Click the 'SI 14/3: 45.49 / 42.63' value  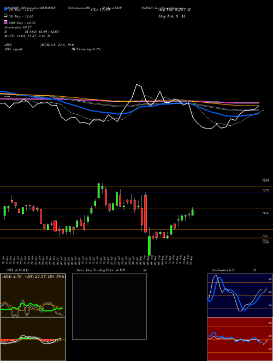coord(42,32)
